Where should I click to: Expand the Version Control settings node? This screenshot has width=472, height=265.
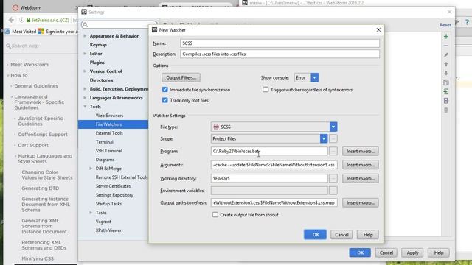point(85,71)
